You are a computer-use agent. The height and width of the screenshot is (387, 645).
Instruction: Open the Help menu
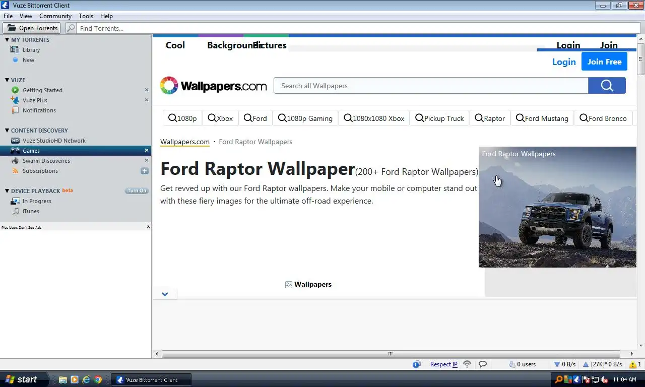click(106, 16)
